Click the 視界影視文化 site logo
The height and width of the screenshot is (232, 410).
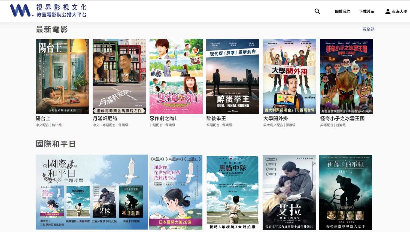coord(48,11)
